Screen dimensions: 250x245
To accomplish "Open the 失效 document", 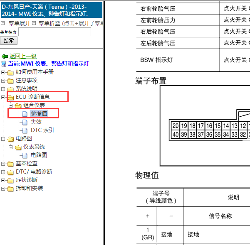I will 36,122.
